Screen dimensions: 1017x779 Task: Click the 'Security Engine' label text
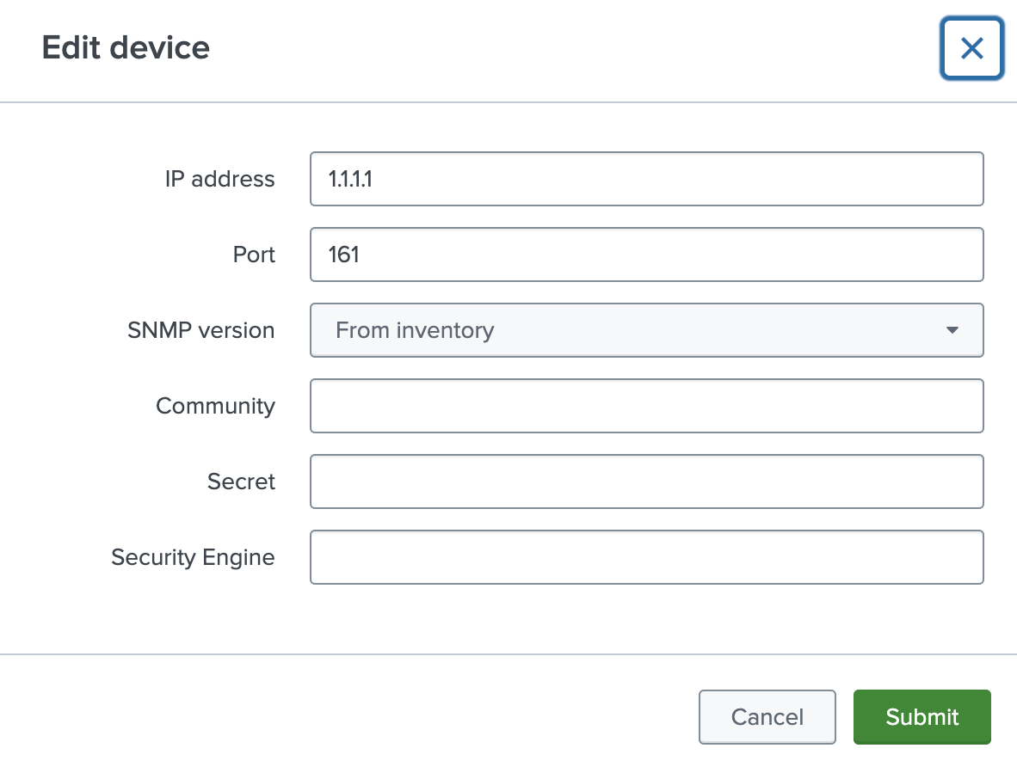[x=193, y=557]
